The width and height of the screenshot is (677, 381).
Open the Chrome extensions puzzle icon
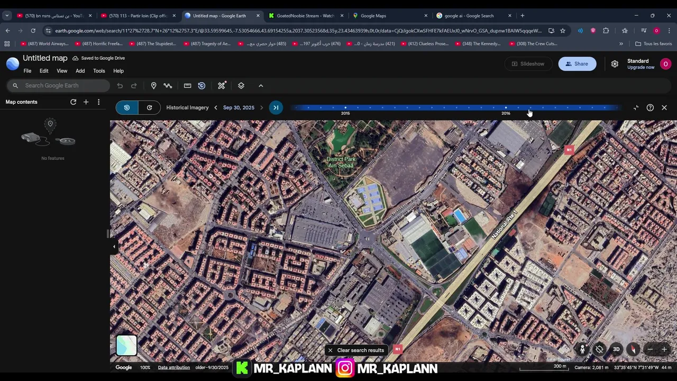606,31
